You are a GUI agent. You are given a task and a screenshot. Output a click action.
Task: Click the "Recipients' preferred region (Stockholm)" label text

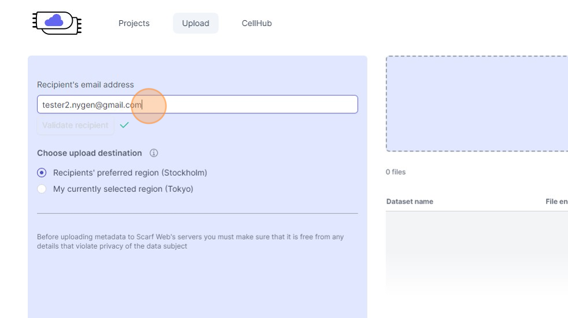pyautogui.click(x=130, y=173)
